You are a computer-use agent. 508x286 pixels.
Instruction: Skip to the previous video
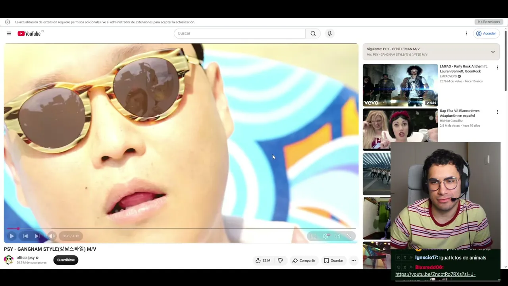point(25,236)
